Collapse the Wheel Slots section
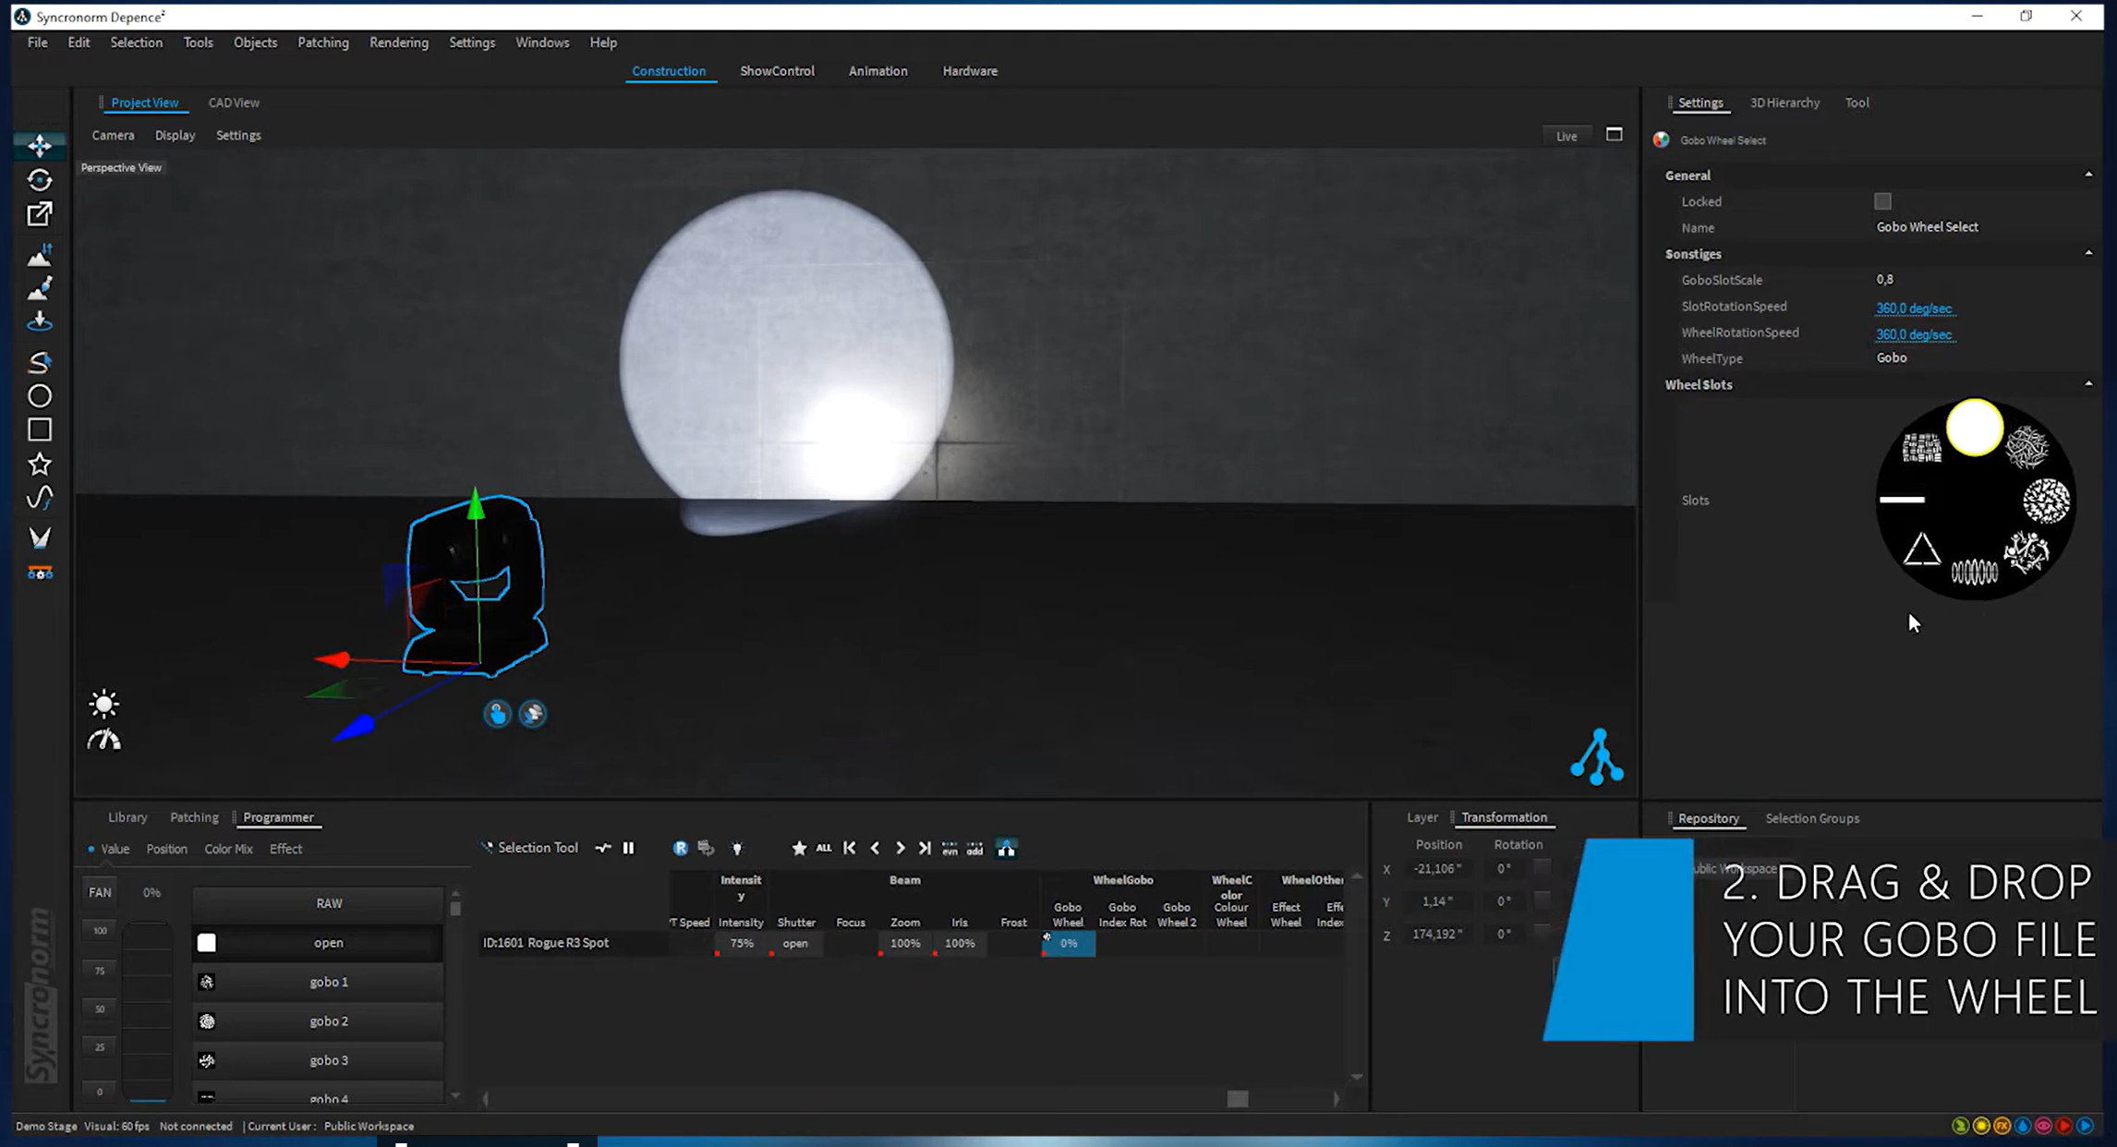Screen dimensions: 2117x1147 (x=2088, y=384)
